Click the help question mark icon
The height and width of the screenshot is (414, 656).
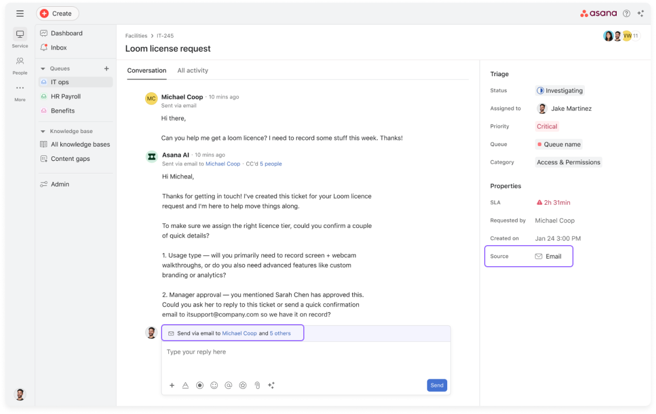[x=626, y=14]
